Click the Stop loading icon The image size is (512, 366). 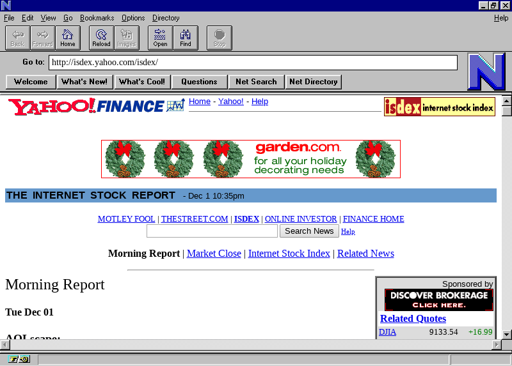tap(220, 38)
